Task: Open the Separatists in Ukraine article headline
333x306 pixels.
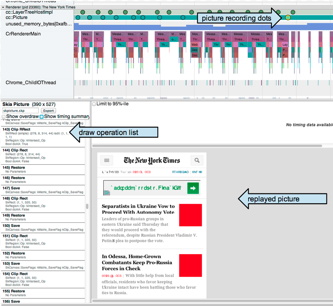Action: point(138,209)
